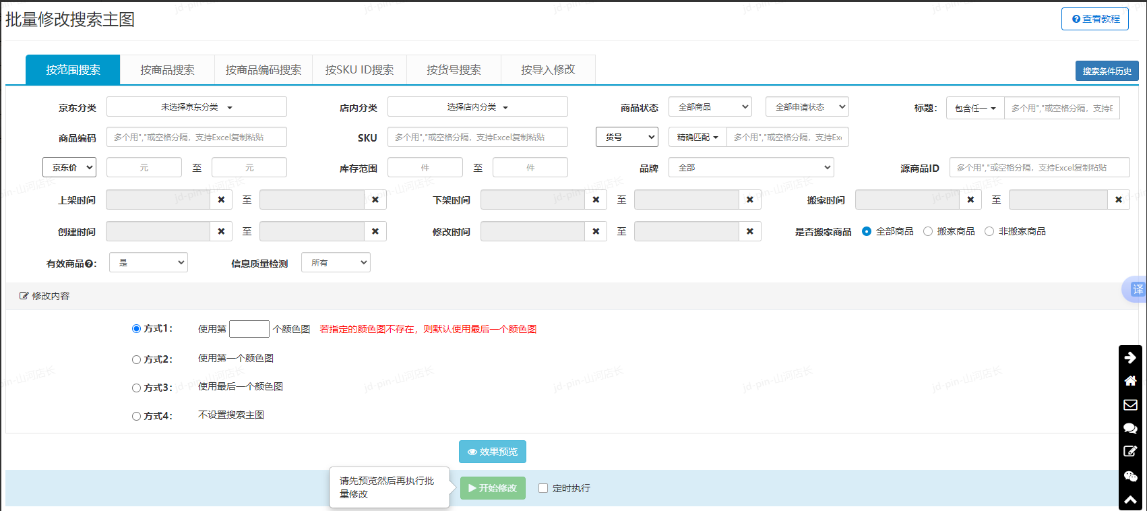Switch to the 按SKU ID搜索 tab
Screen dimensions: 1147x511
pos(359,70)
